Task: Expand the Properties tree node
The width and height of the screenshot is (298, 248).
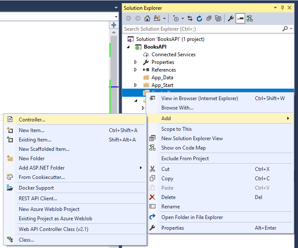Action: pos(136,62)
